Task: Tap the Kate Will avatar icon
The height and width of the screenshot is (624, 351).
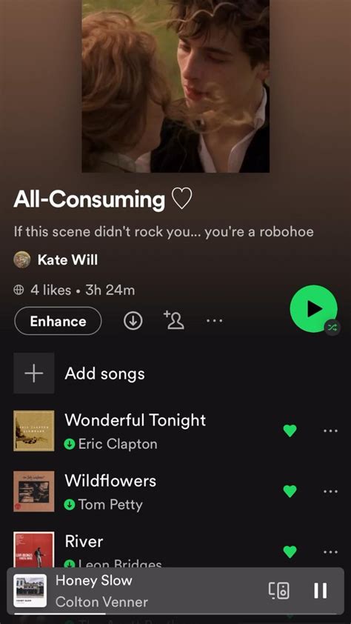Action: point(22,260)
